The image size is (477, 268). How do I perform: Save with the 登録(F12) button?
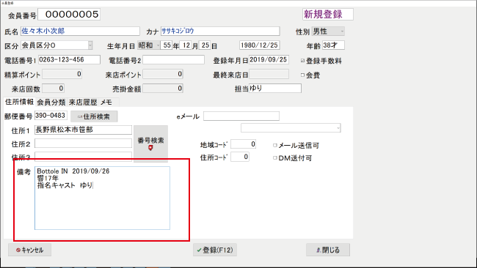(215, 250)
